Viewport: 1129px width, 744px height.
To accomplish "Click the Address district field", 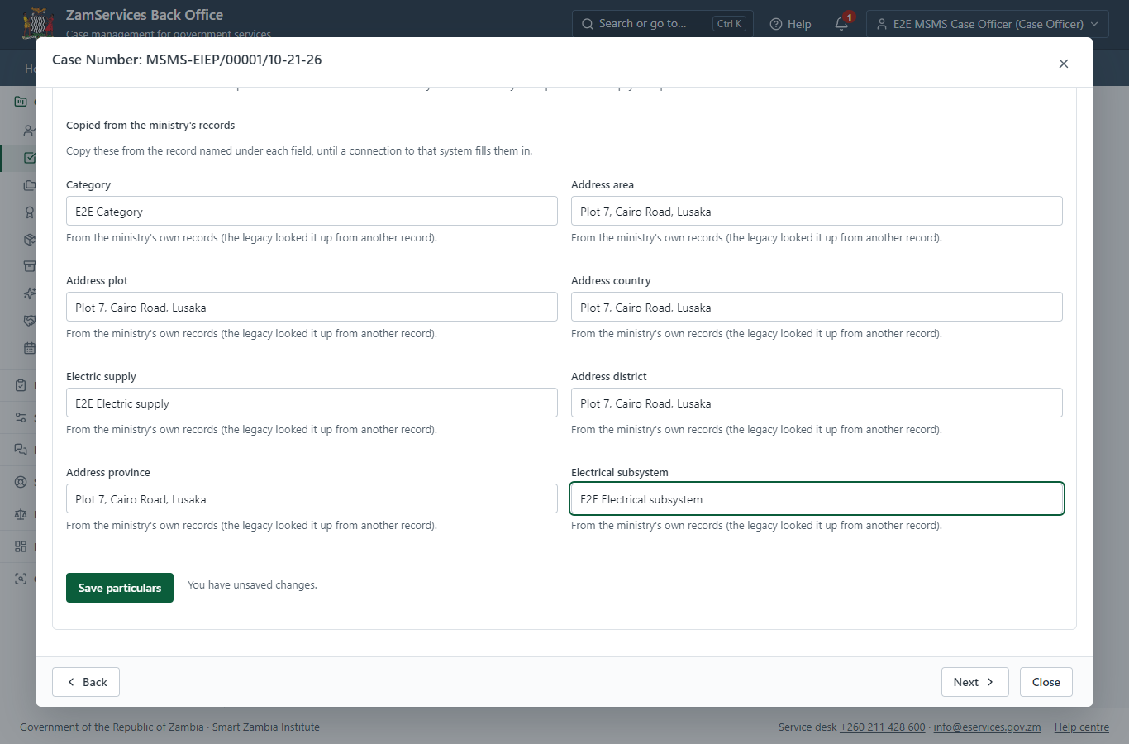I will 817,403.
